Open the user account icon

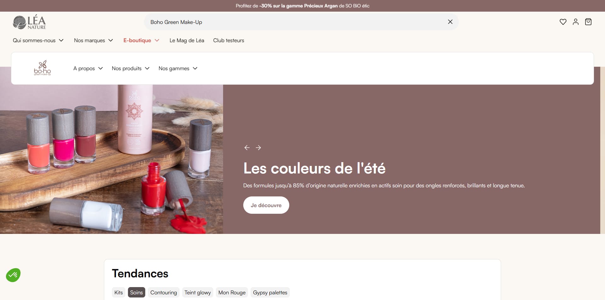(x=575, y=22)
